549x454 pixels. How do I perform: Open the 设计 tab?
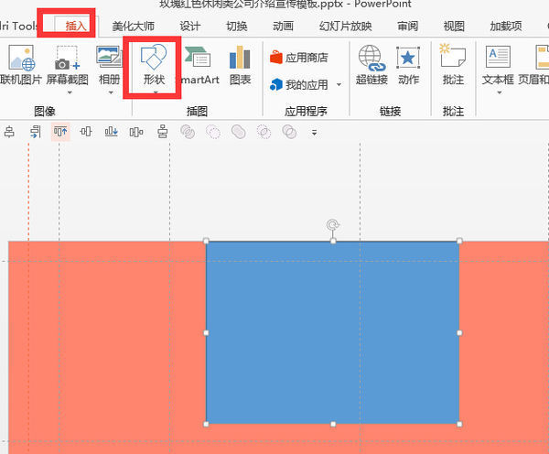(x=190, y=27)
